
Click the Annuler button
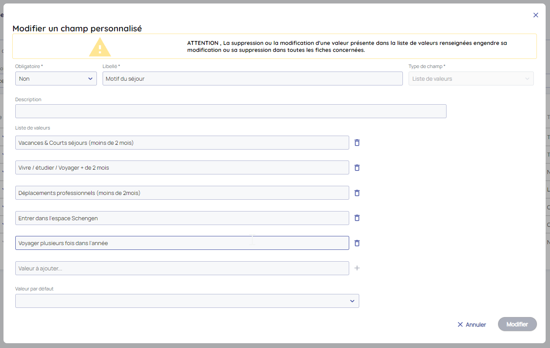point(471,324)
